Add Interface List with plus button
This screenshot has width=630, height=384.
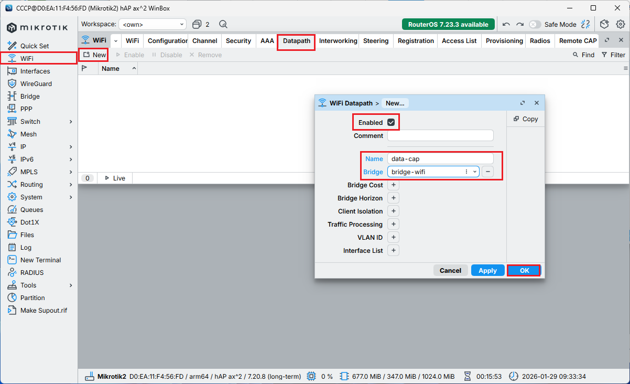393,251
